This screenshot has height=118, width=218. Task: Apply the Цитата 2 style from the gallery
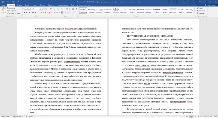click(x=165, y=11)
